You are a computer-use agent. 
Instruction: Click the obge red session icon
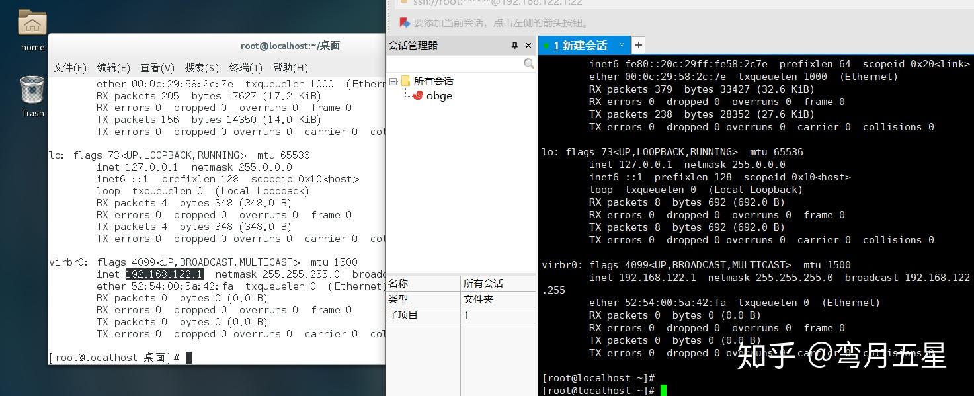417,95
